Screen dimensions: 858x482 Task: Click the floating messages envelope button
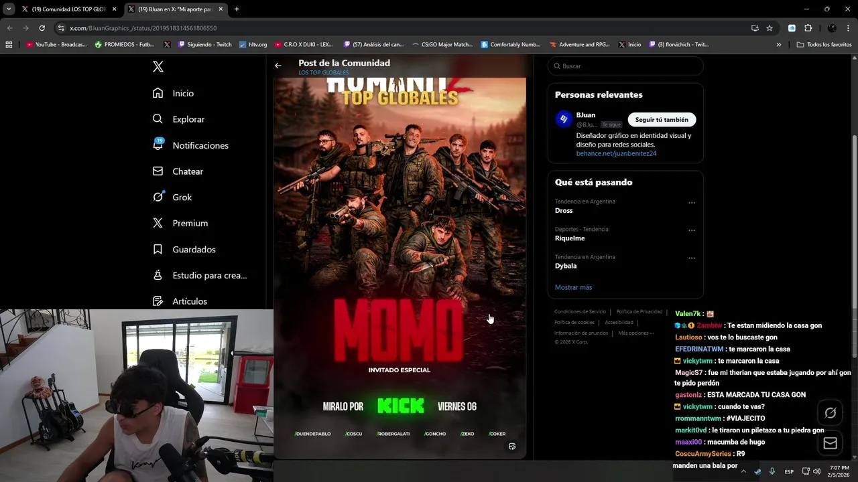pos(830,443)
